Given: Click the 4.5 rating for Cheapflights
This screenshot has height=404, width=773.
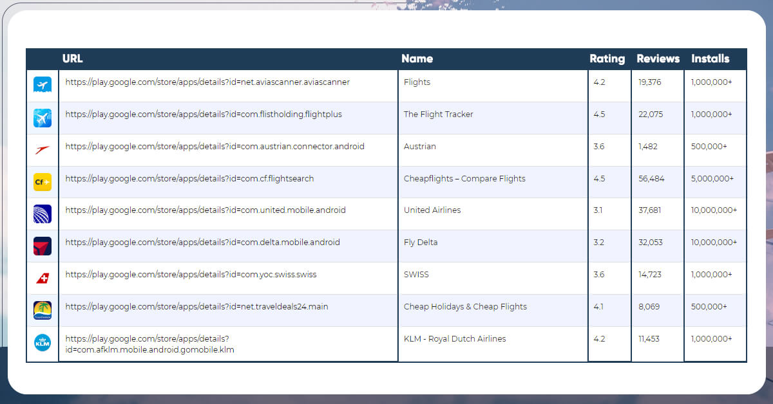Looking at the screenshot, I should pyautogui.click(x=599, y=179).
